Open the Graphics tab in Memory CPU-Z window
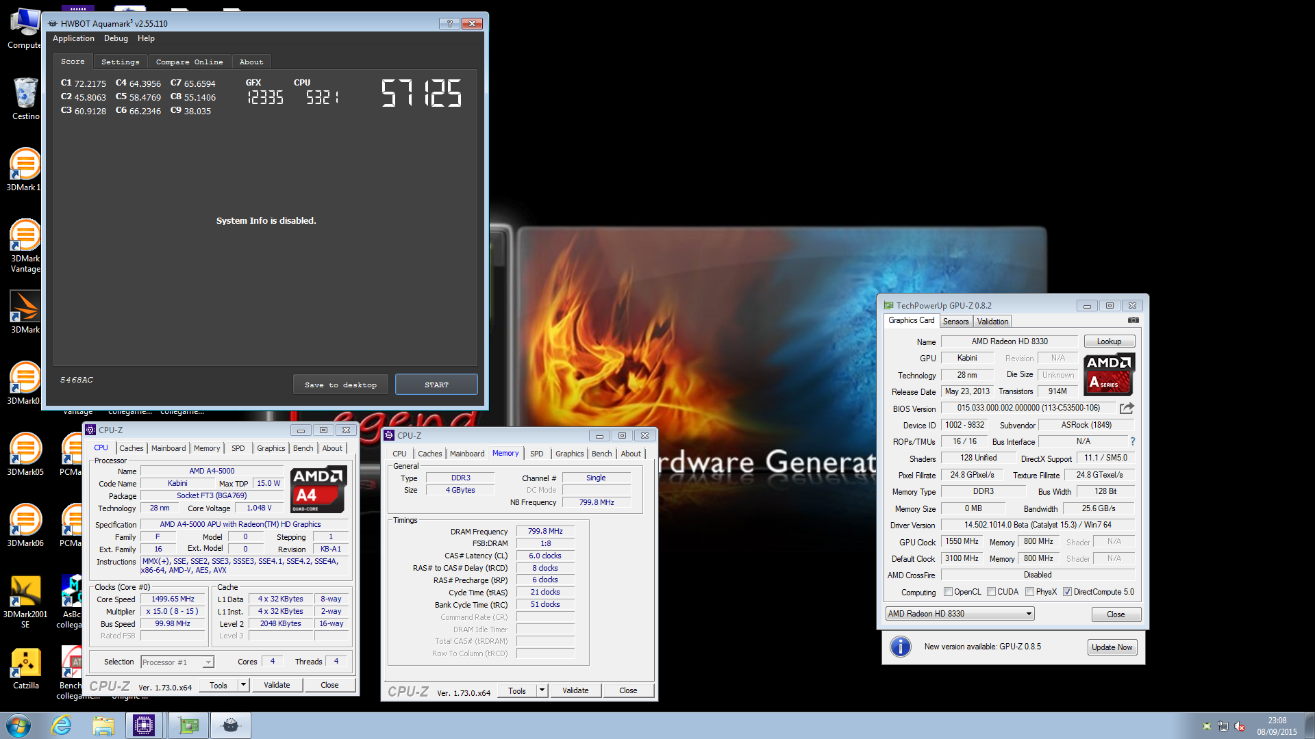This screenshot has width=1315, height=739. pyautogui.click(x=570, y=454)
